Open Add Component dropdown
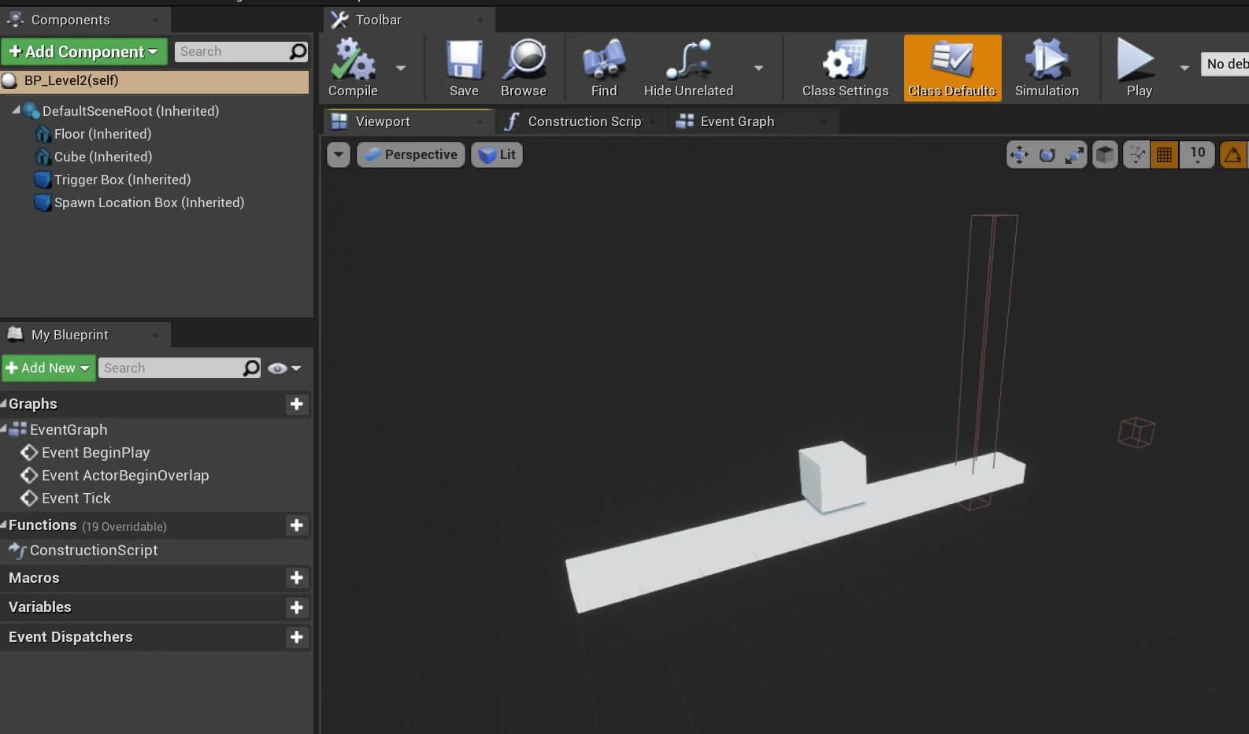 click(x=84, y=52)
